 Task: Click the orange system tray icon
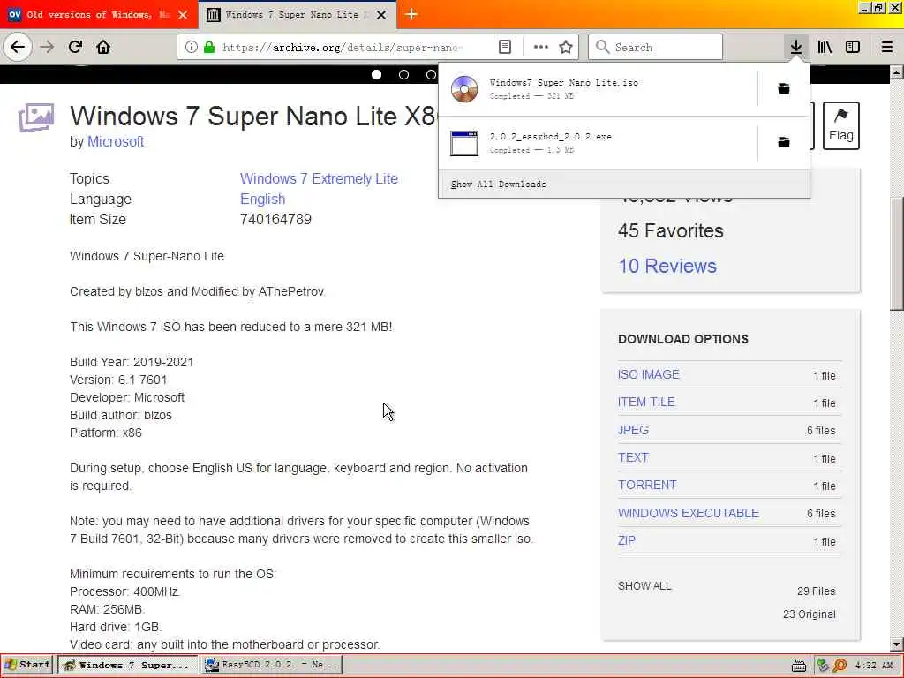[x=840, y=666]
